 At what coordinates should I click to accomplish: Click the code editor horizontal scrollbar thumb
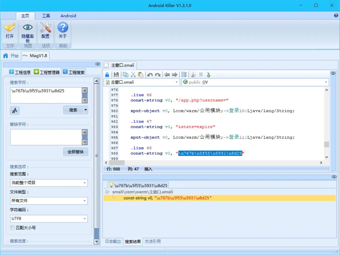(117, 163)
